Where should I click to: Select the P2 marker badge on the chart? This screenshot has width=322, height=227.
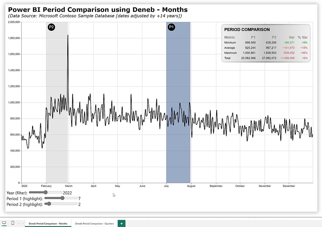51,27
